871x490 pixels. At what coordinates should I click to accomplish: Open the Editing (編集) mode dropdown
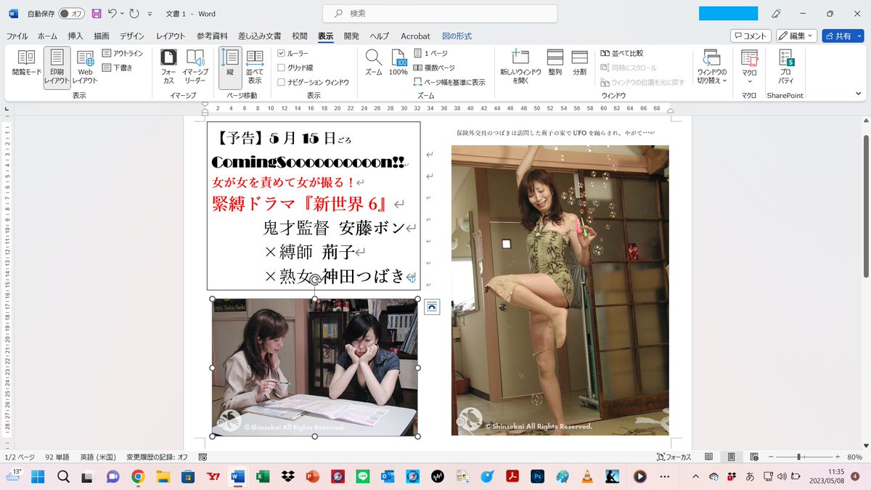coord(796,36)
